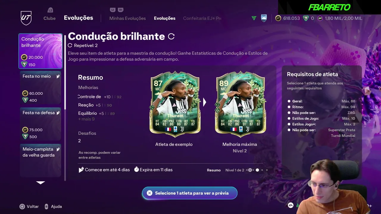The width and height of the screenshot is (381, 214).
Task: Expand the '+ mais 9' improvements list
Action: point(86,119)
